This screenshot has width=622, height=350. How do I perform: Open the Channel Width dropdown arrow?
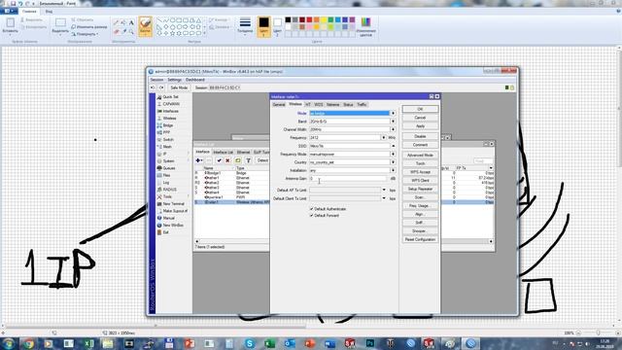tap(393, 129)
